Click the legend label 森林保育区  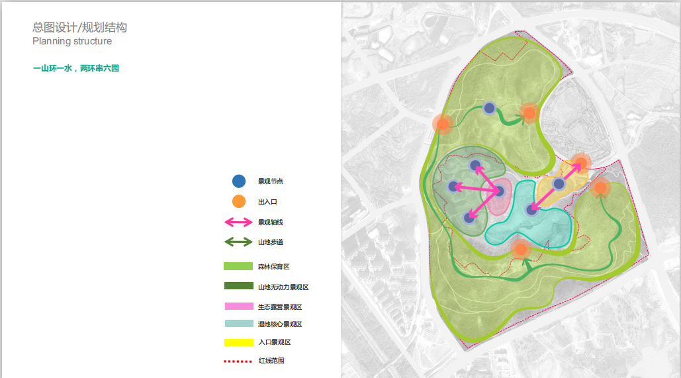point(273,267)
